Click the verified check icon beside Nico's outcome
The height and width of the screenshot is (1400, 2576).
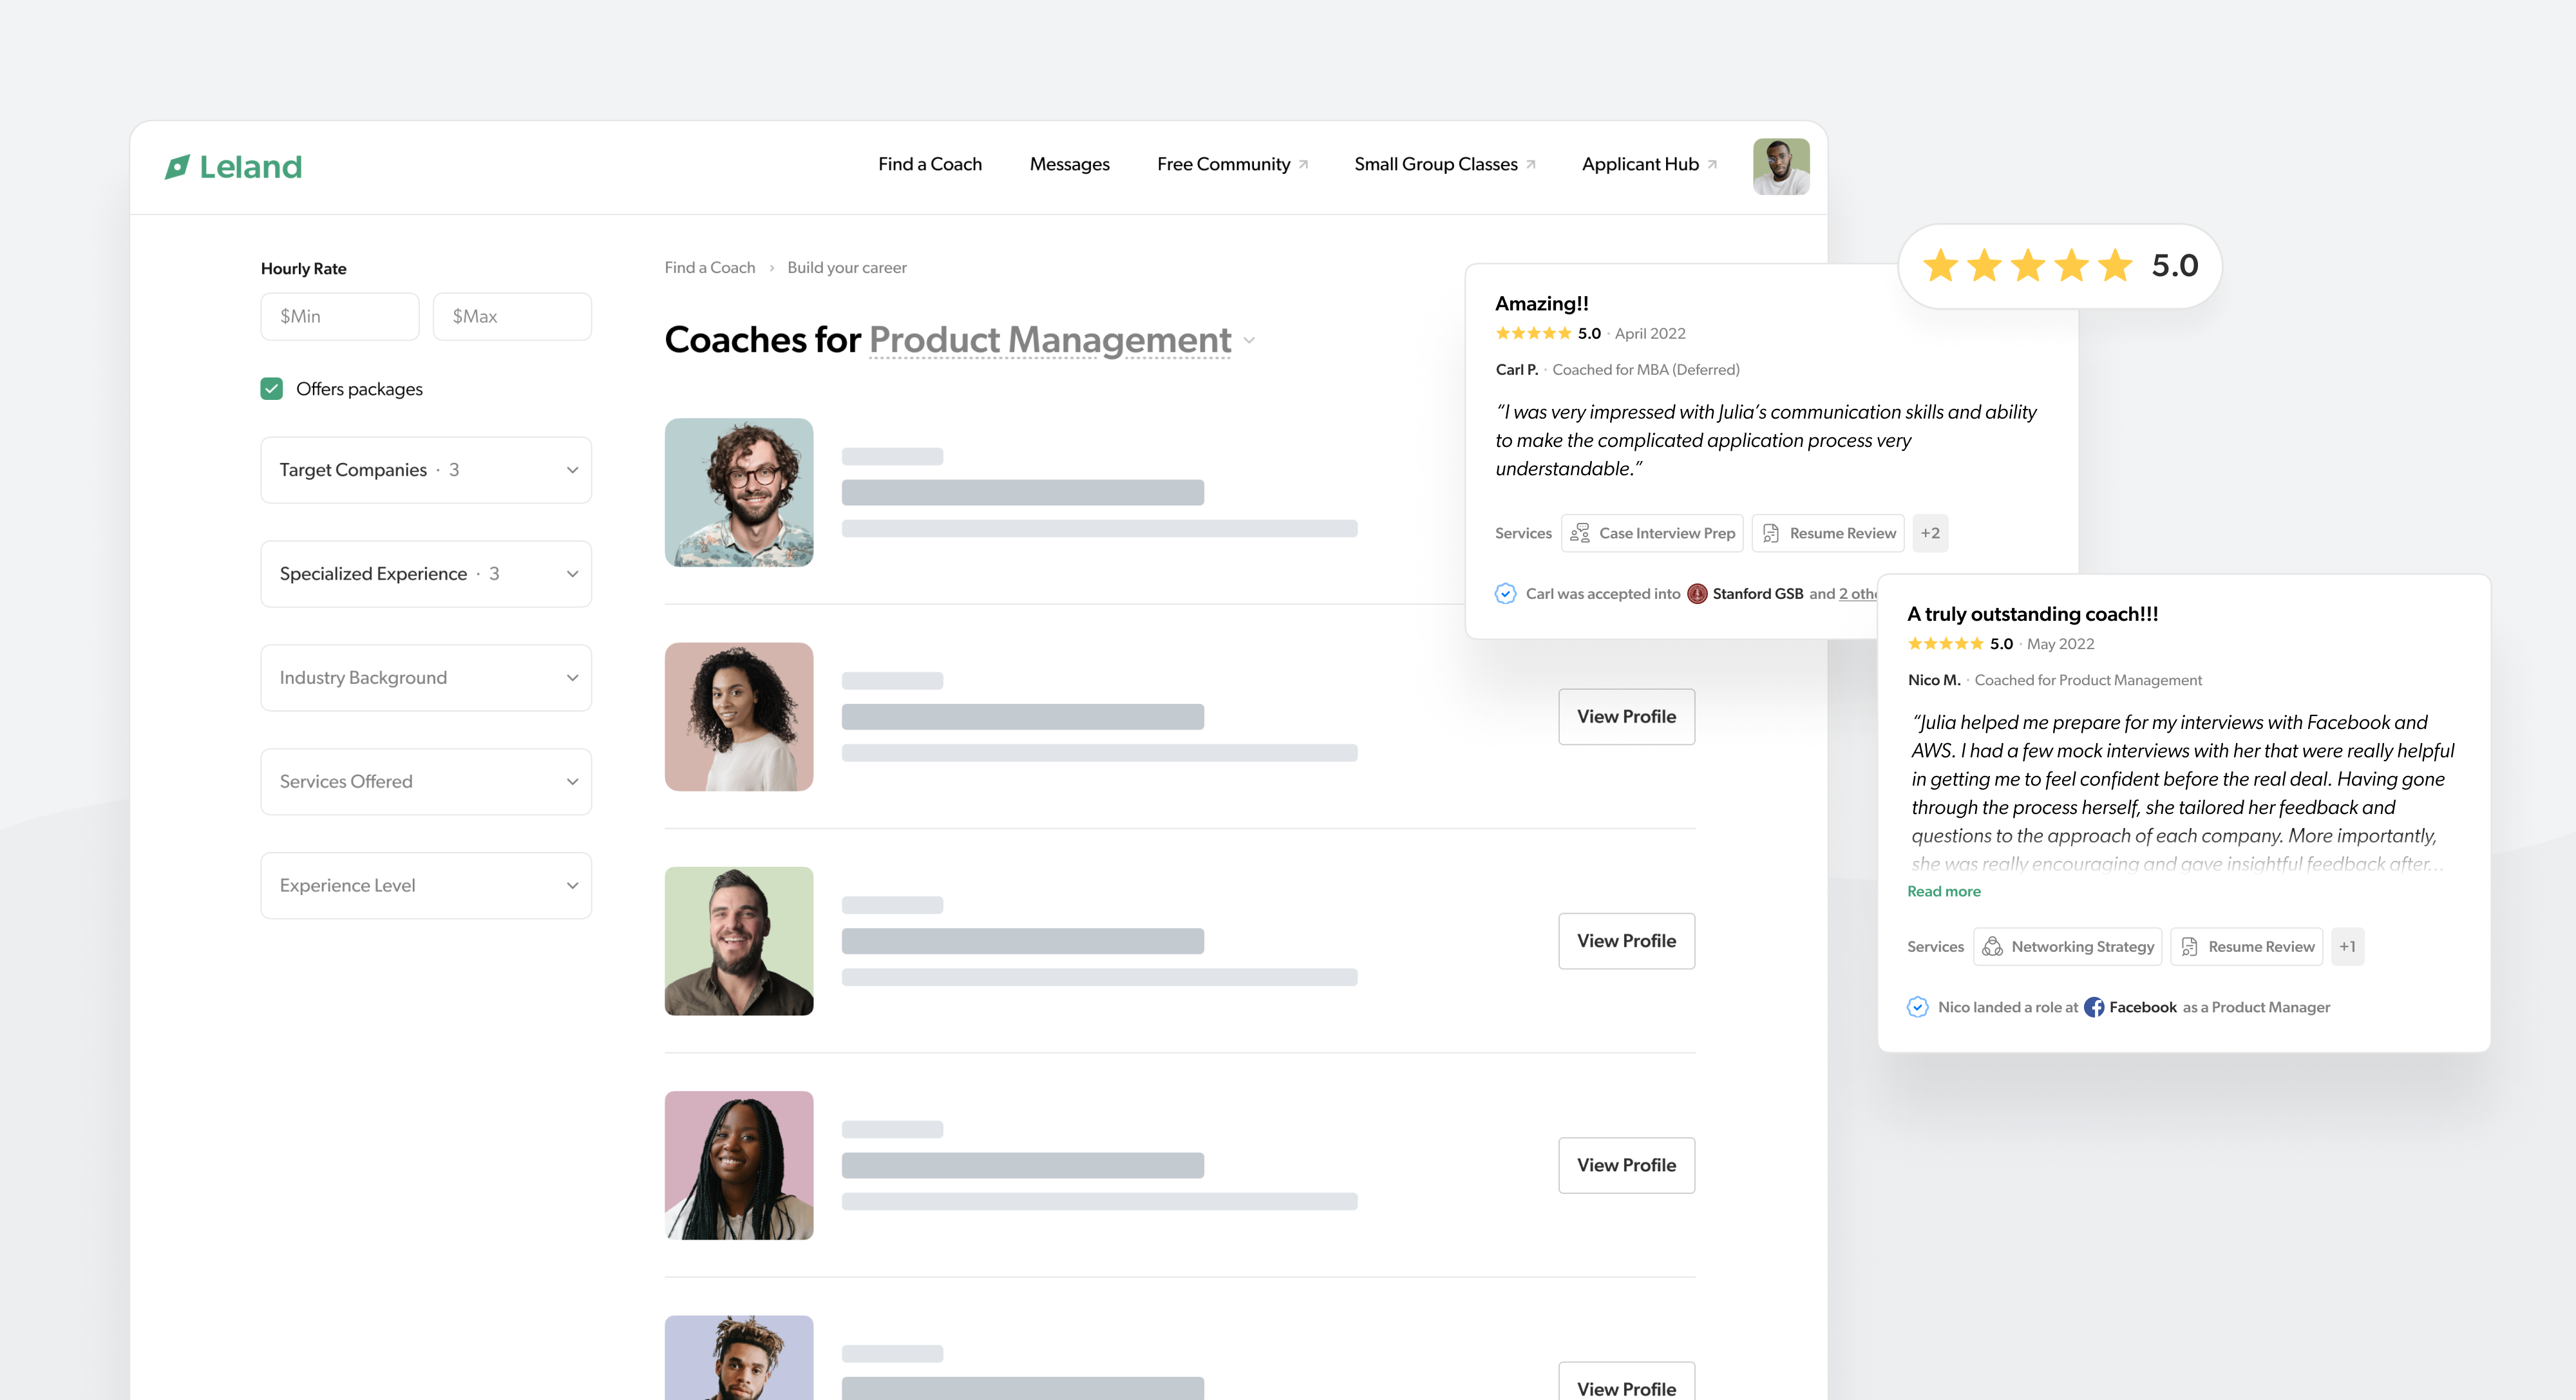(1917, 1007)
